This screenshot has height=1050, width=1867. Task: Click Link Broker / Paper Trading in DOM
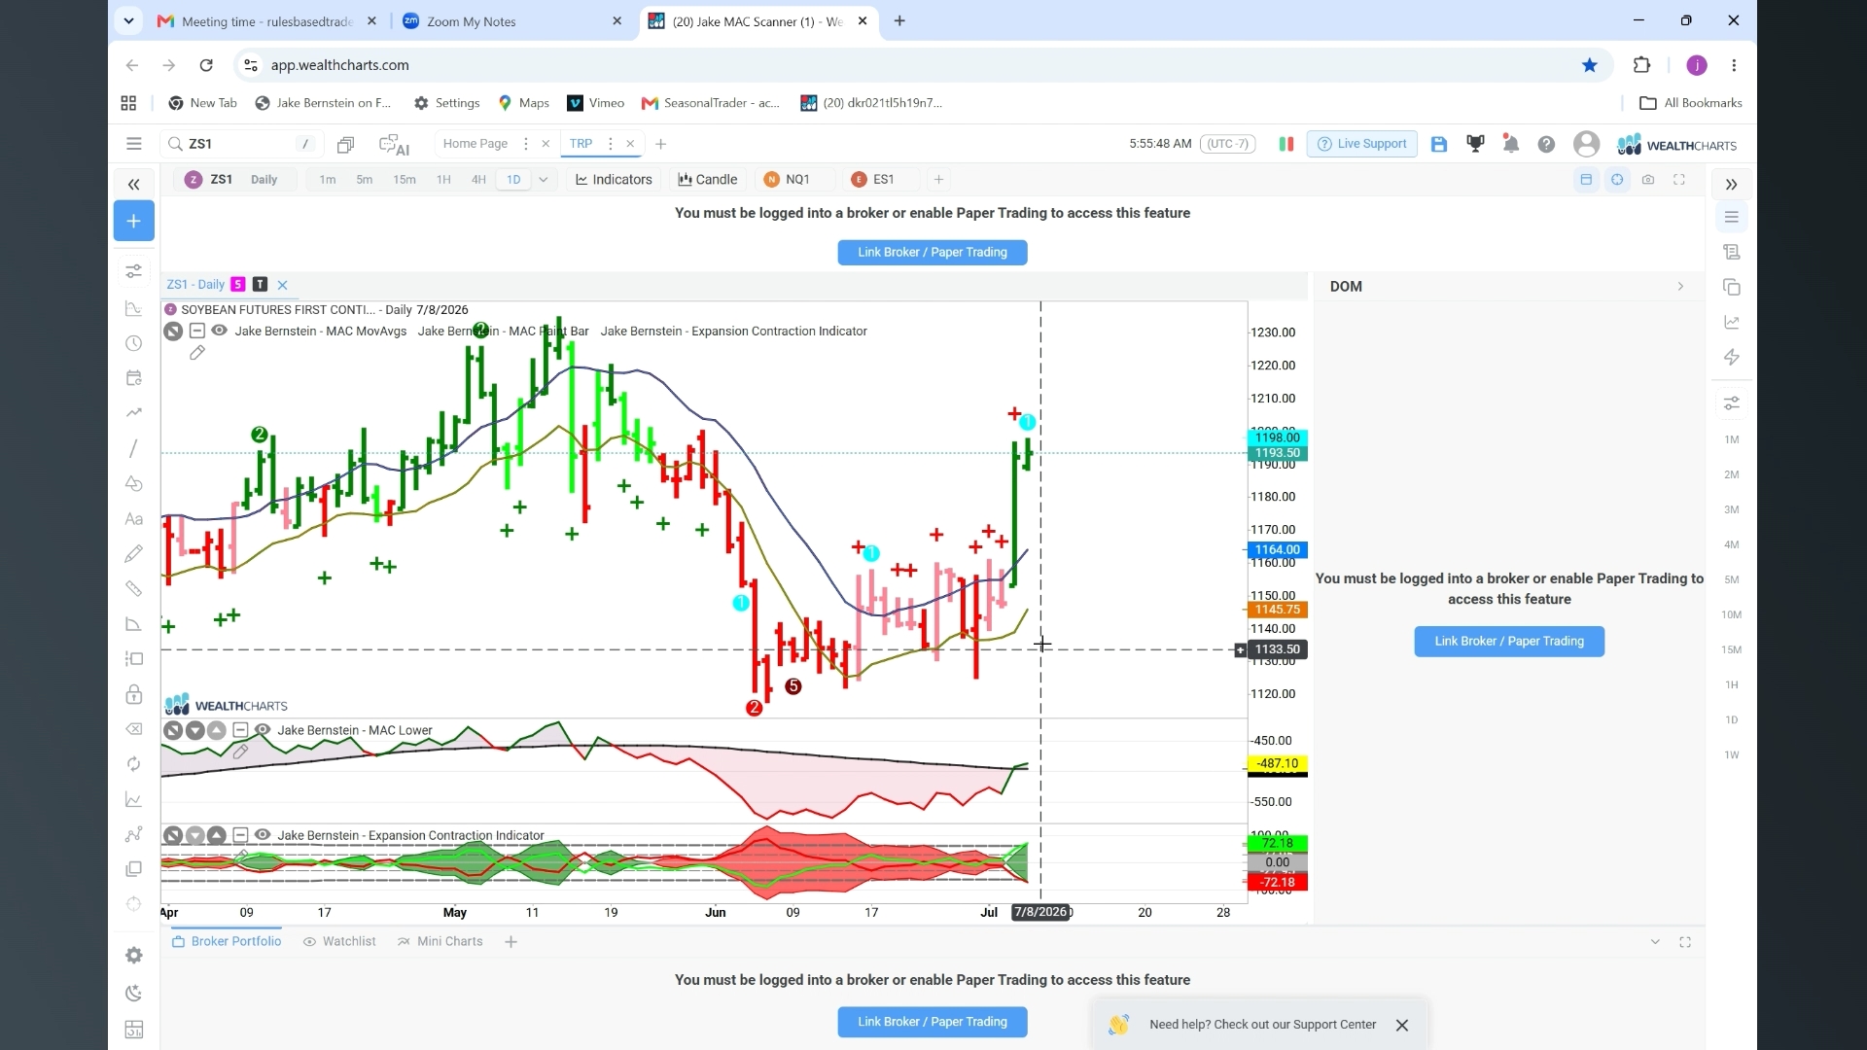pos(1509,642)
